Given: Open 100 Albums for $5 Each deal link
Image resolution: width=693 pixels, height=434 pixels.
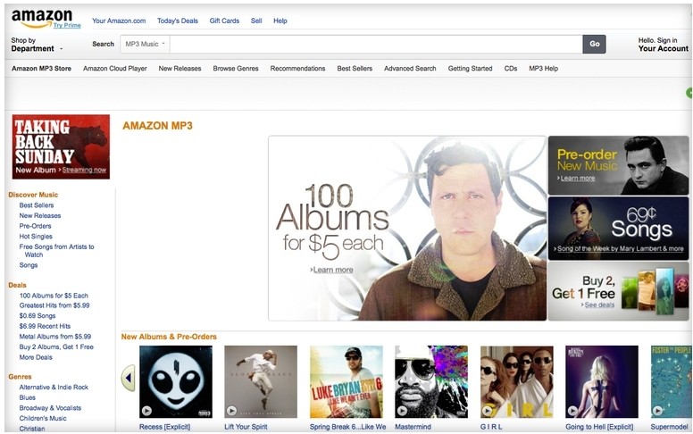Looking at the screenshot, I should tap(54, 296).
